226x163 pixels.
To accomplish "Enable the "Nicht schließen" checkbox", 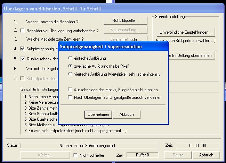I will coord(76,155).
